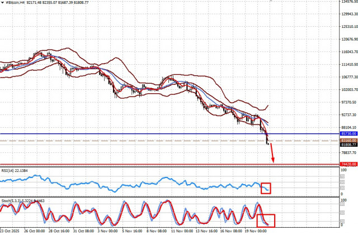358x235 pixels.
Task: Select the 3 Nov 00:00 time label
Action: (x=107, y=231)
